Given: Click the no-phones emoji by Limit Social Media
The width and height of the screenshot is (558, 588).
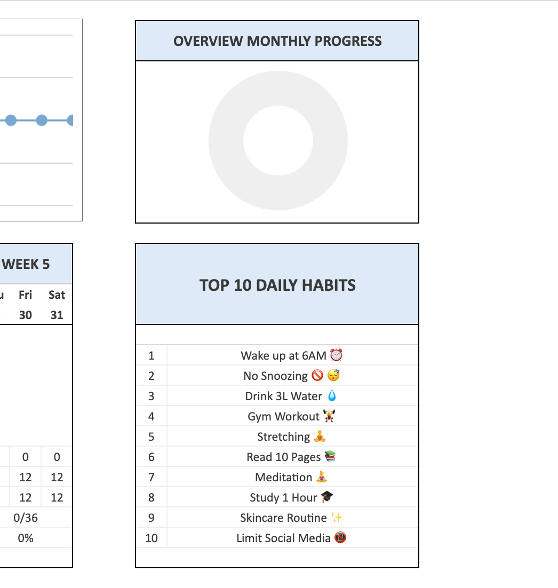Looking at the screenshot, I should tap(340, 538).
